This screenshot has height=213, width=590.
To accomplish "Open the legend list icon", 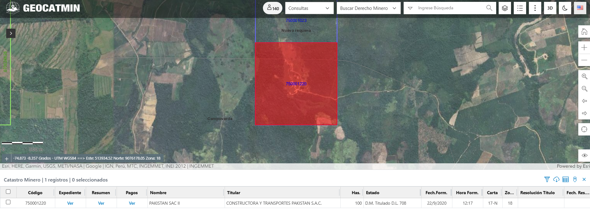I will pos(520,8).
